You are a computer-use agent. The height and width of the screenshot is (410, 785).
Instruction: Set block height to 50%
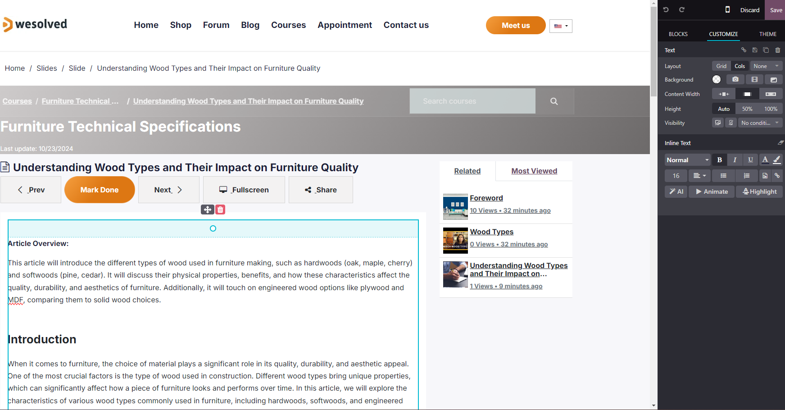tap(747, 109)
